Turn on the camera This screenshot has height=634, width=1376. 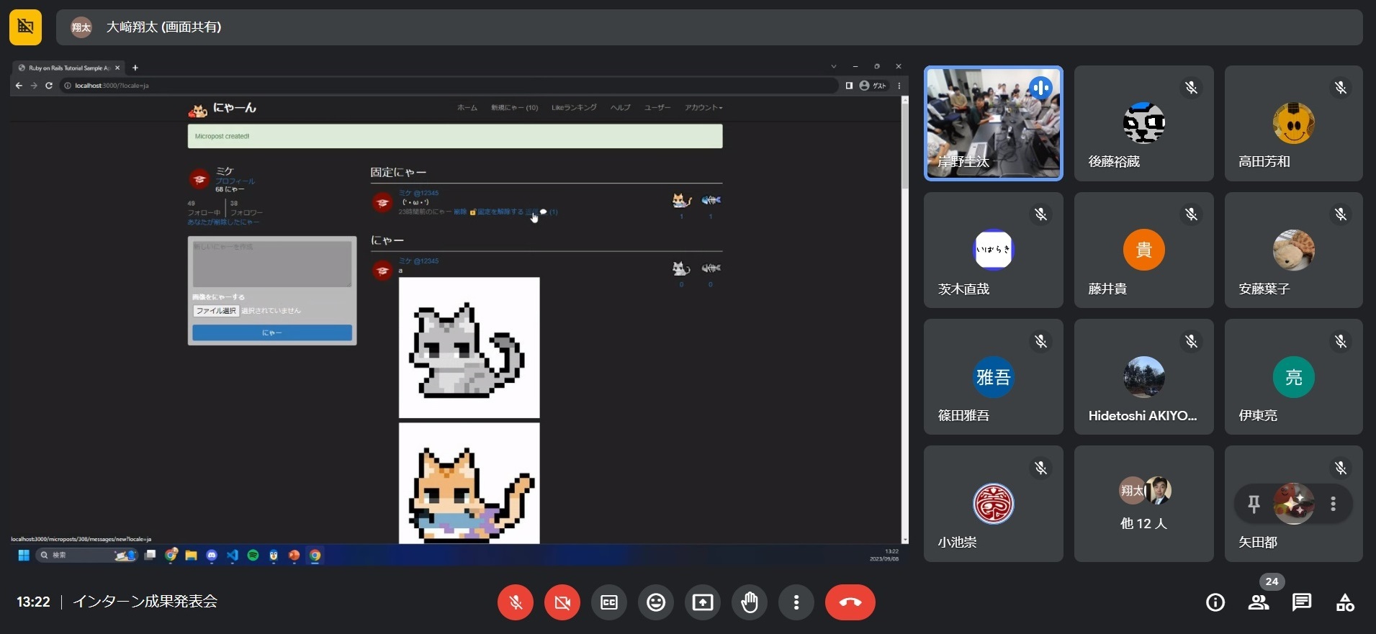(562, 602)
